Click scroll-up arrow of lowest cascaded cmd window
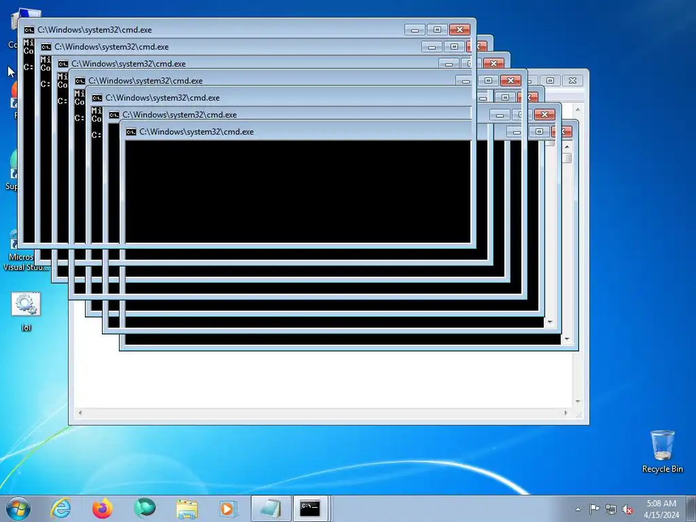This screenshot has height=522, width=696. tap(567, 146)
